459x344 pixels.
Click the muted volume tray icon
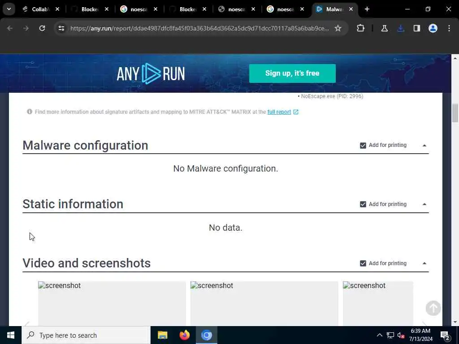[x=401, y=335]
